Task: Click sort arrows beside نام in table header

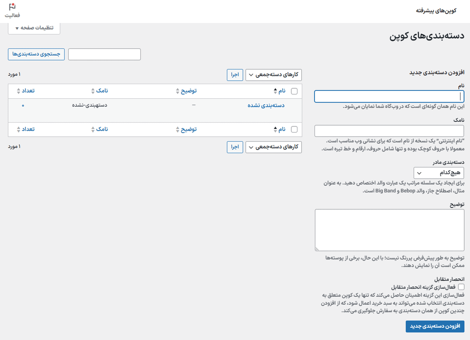Action: click(275, 91)
